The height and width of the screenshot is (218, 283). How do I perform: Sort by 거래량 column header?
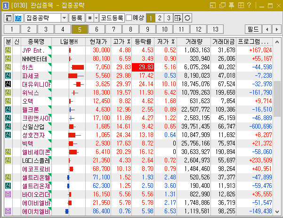click(x=194, y=42)
